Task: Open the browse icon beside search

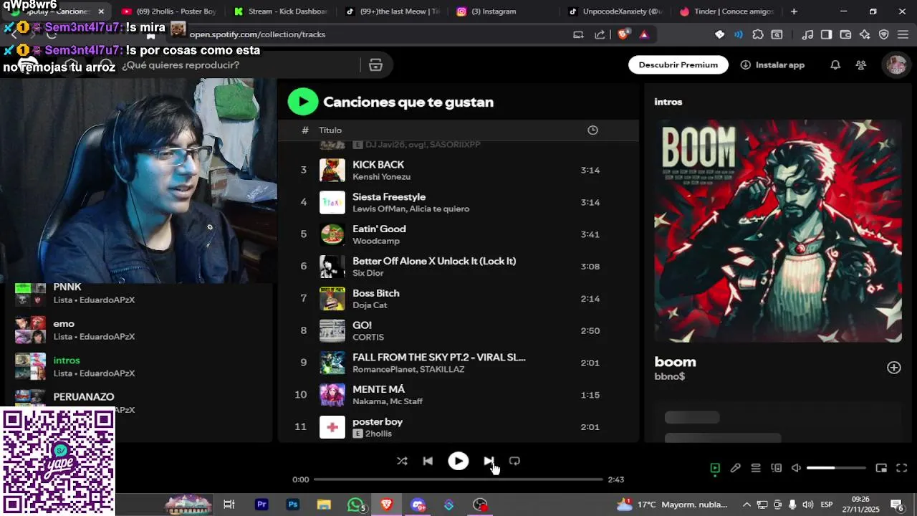Action: pyautogui.click(x=375, y=65)
